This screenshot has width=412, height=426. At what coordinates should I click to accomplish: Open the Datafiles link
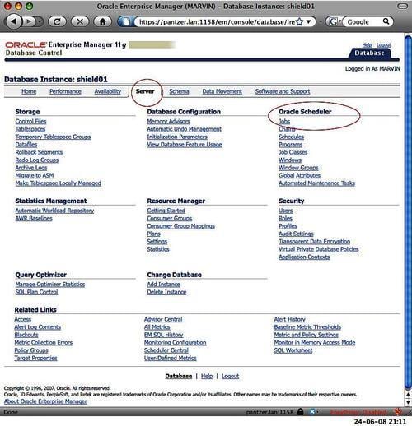click(26, 144)
